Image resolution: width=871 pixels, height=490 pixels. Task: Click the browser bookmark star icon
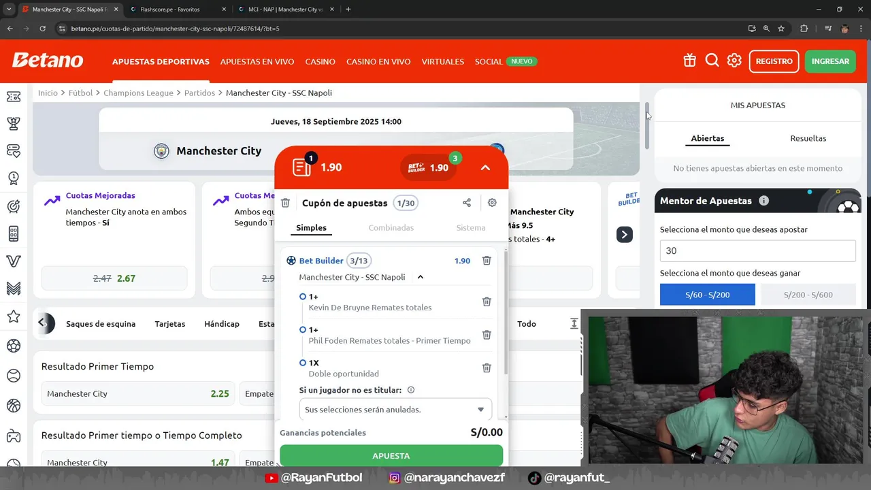pyautogui.click(x=781, y=29)
